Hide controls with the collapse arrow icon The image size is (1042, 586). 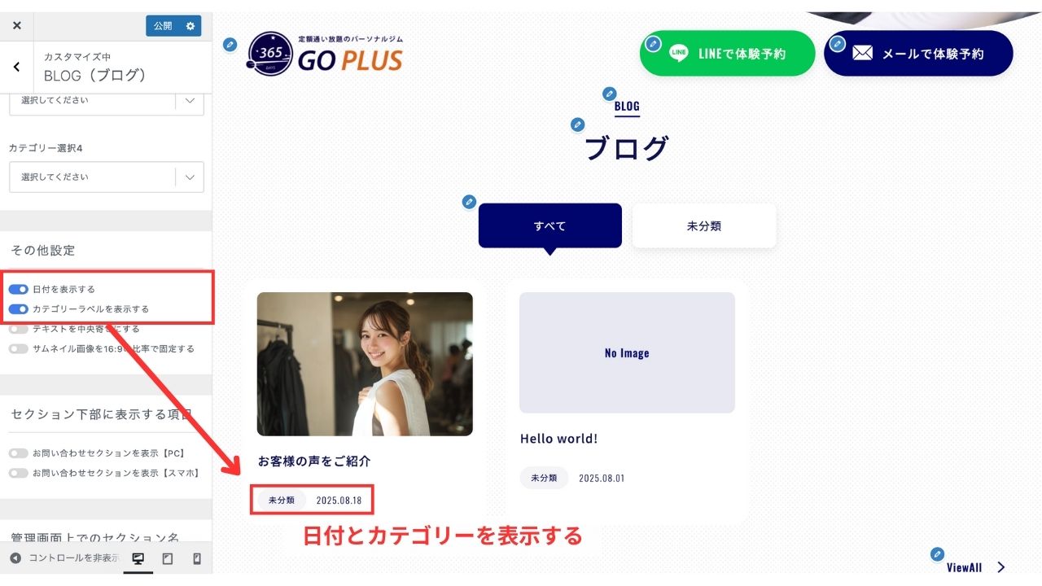click(15, 558)
